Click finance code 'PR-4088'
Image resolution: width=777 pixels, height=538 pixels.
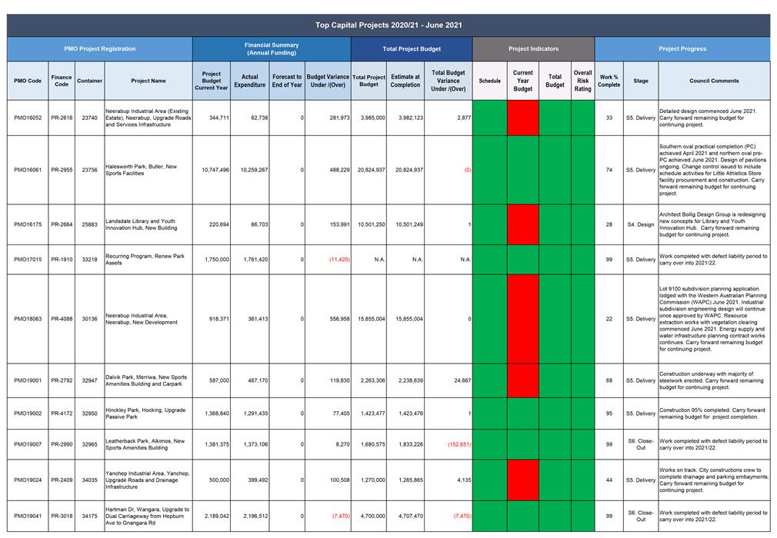pos(62,319)
